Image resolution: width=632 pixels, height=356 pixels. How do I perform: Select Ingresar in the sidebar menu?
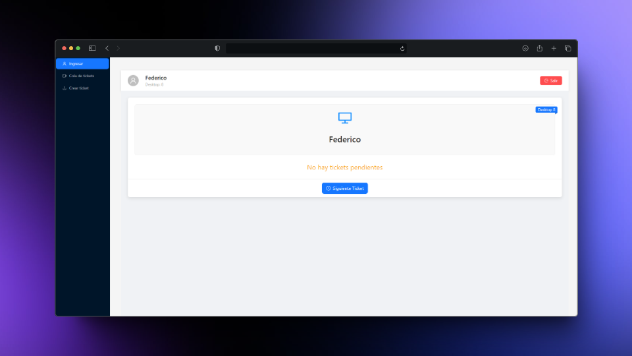[x=82, y=64]
